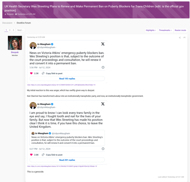Copy link to post on first tweet
Image resolution: width=190 pixels, height=182 pixels.
coord(54,73)
